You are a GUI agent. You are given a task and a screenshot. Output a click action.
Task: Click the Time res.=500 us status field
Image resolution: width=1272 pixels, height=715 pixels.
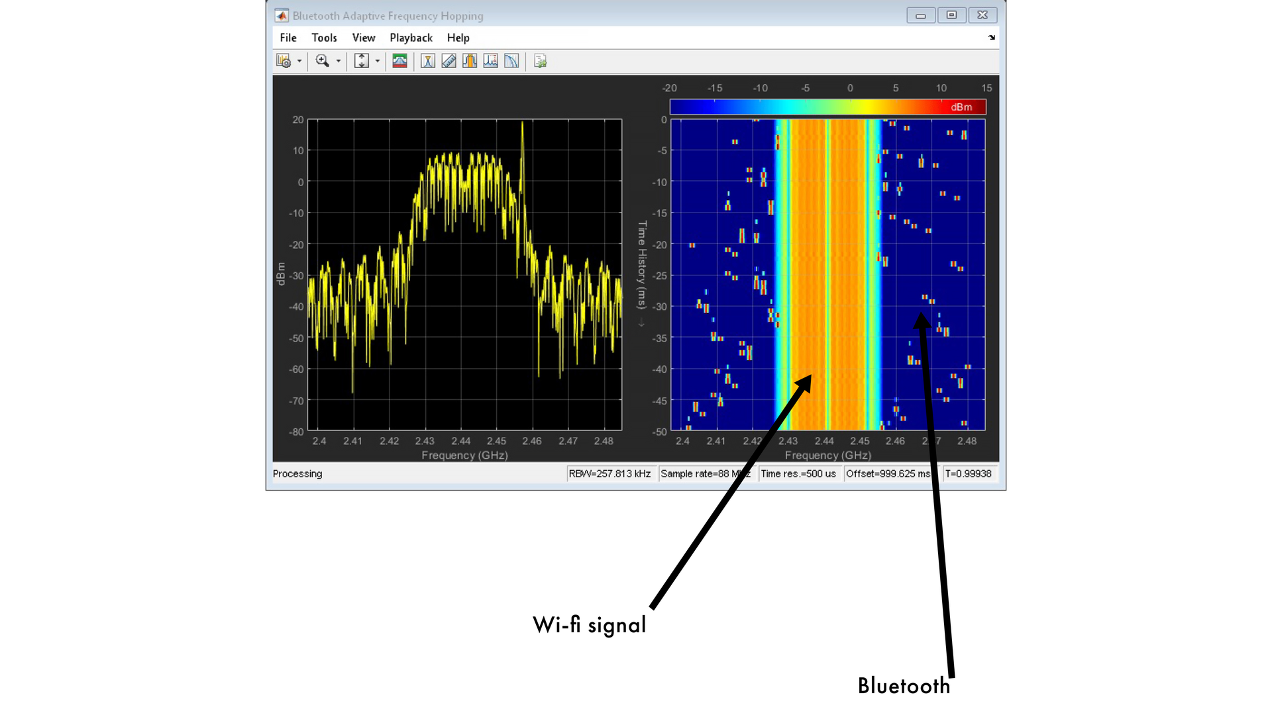799,473
